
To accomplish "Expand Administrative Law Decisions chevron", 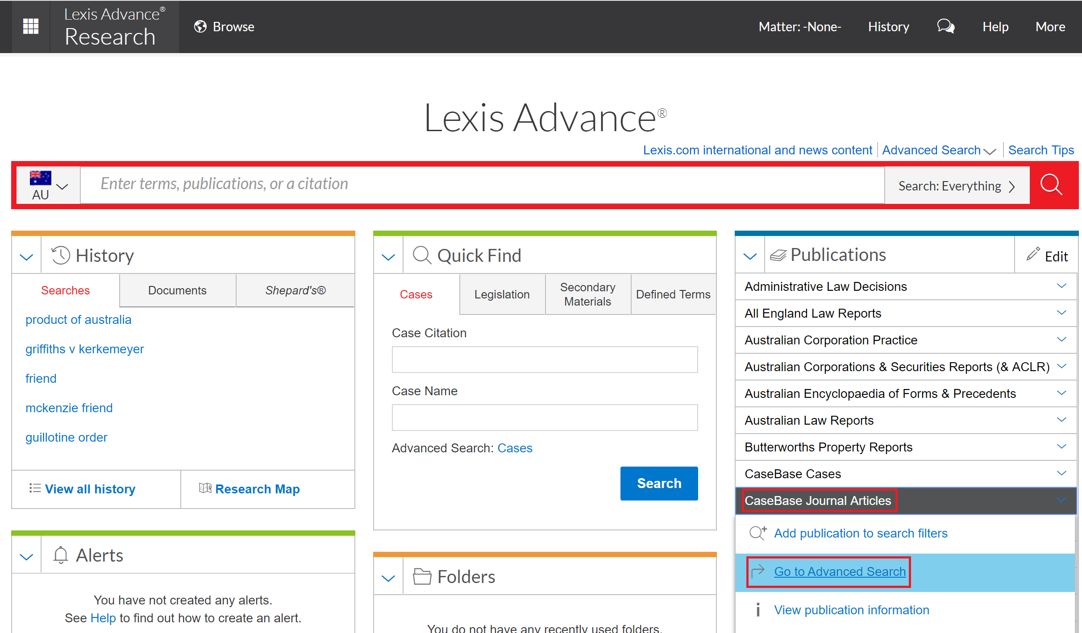I will (1061, 286).
